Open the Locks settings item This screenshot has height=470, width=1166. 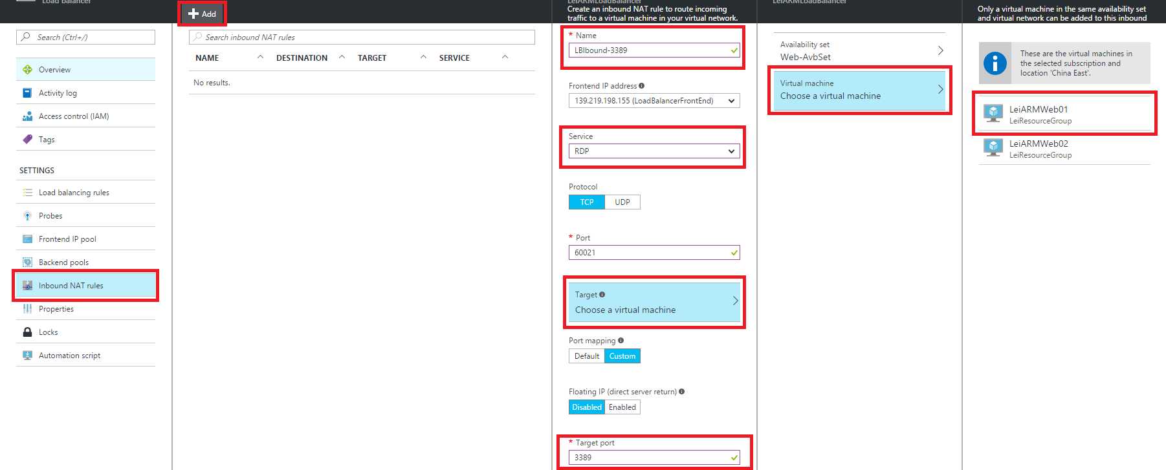click(85, 332)
